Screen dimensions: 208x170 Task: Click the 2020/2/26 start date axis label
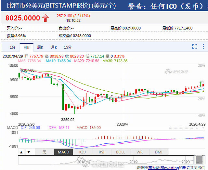pos(26,124)
